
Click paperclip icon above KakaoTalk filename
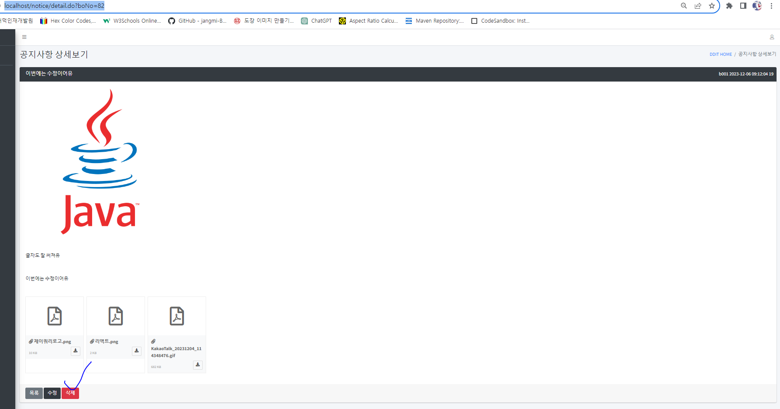point(153,341)
